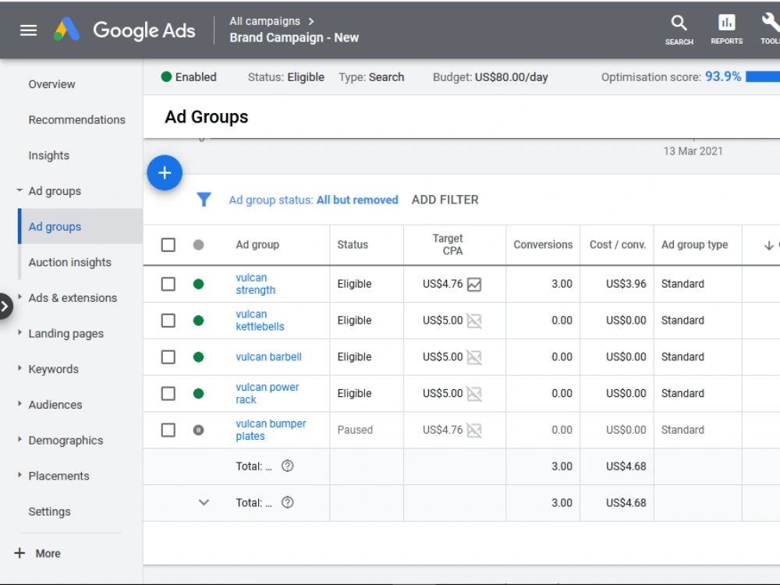Open the Reports chart icon

point(726,23)
